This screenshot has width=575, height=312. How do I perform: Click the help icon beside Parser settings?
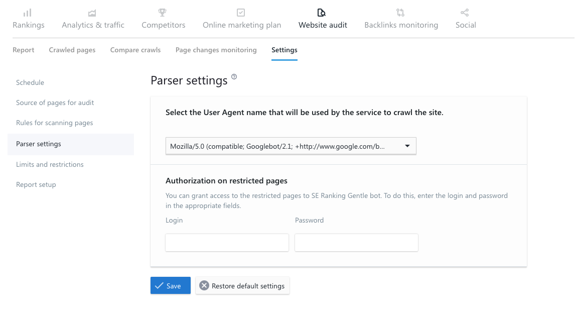point(234,77)
